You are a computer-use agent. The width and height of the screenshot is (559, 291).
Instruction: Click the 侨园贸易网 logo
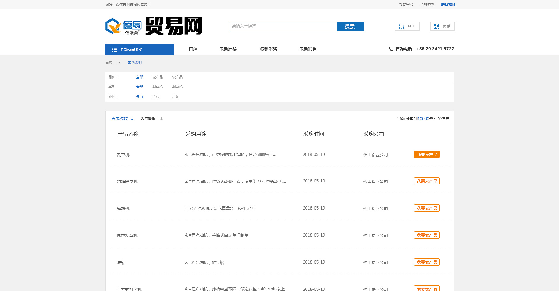153,26
